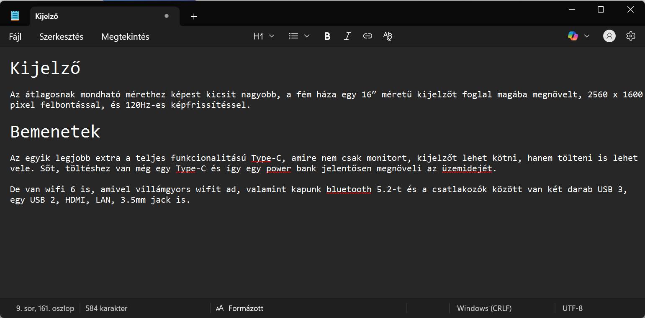
Task: Click the list formatting icon
Action: (294, 36)
